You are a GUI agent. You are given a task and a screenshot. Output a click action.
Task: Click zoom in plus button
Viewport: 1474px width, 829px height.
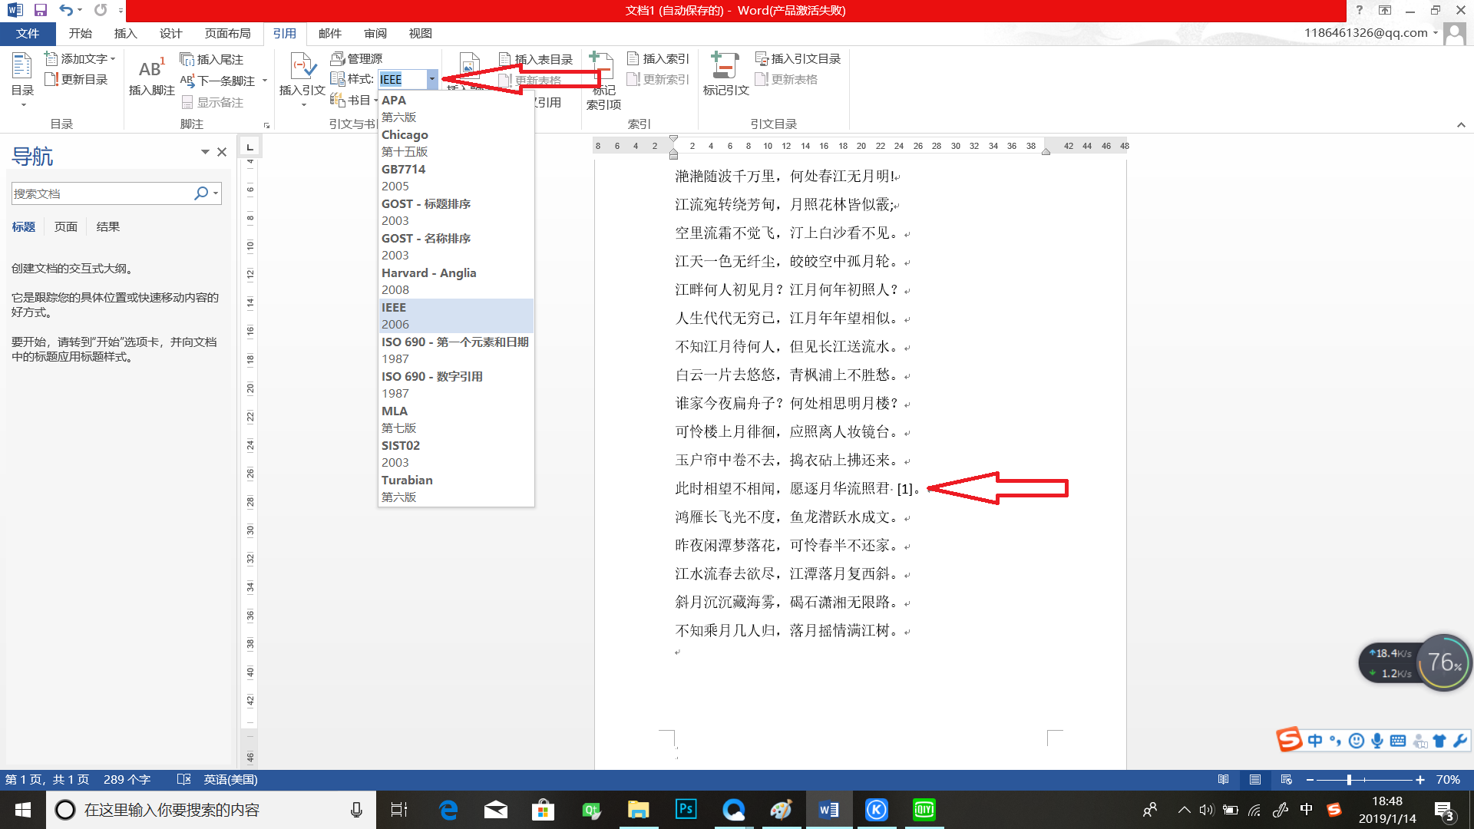1420,780
